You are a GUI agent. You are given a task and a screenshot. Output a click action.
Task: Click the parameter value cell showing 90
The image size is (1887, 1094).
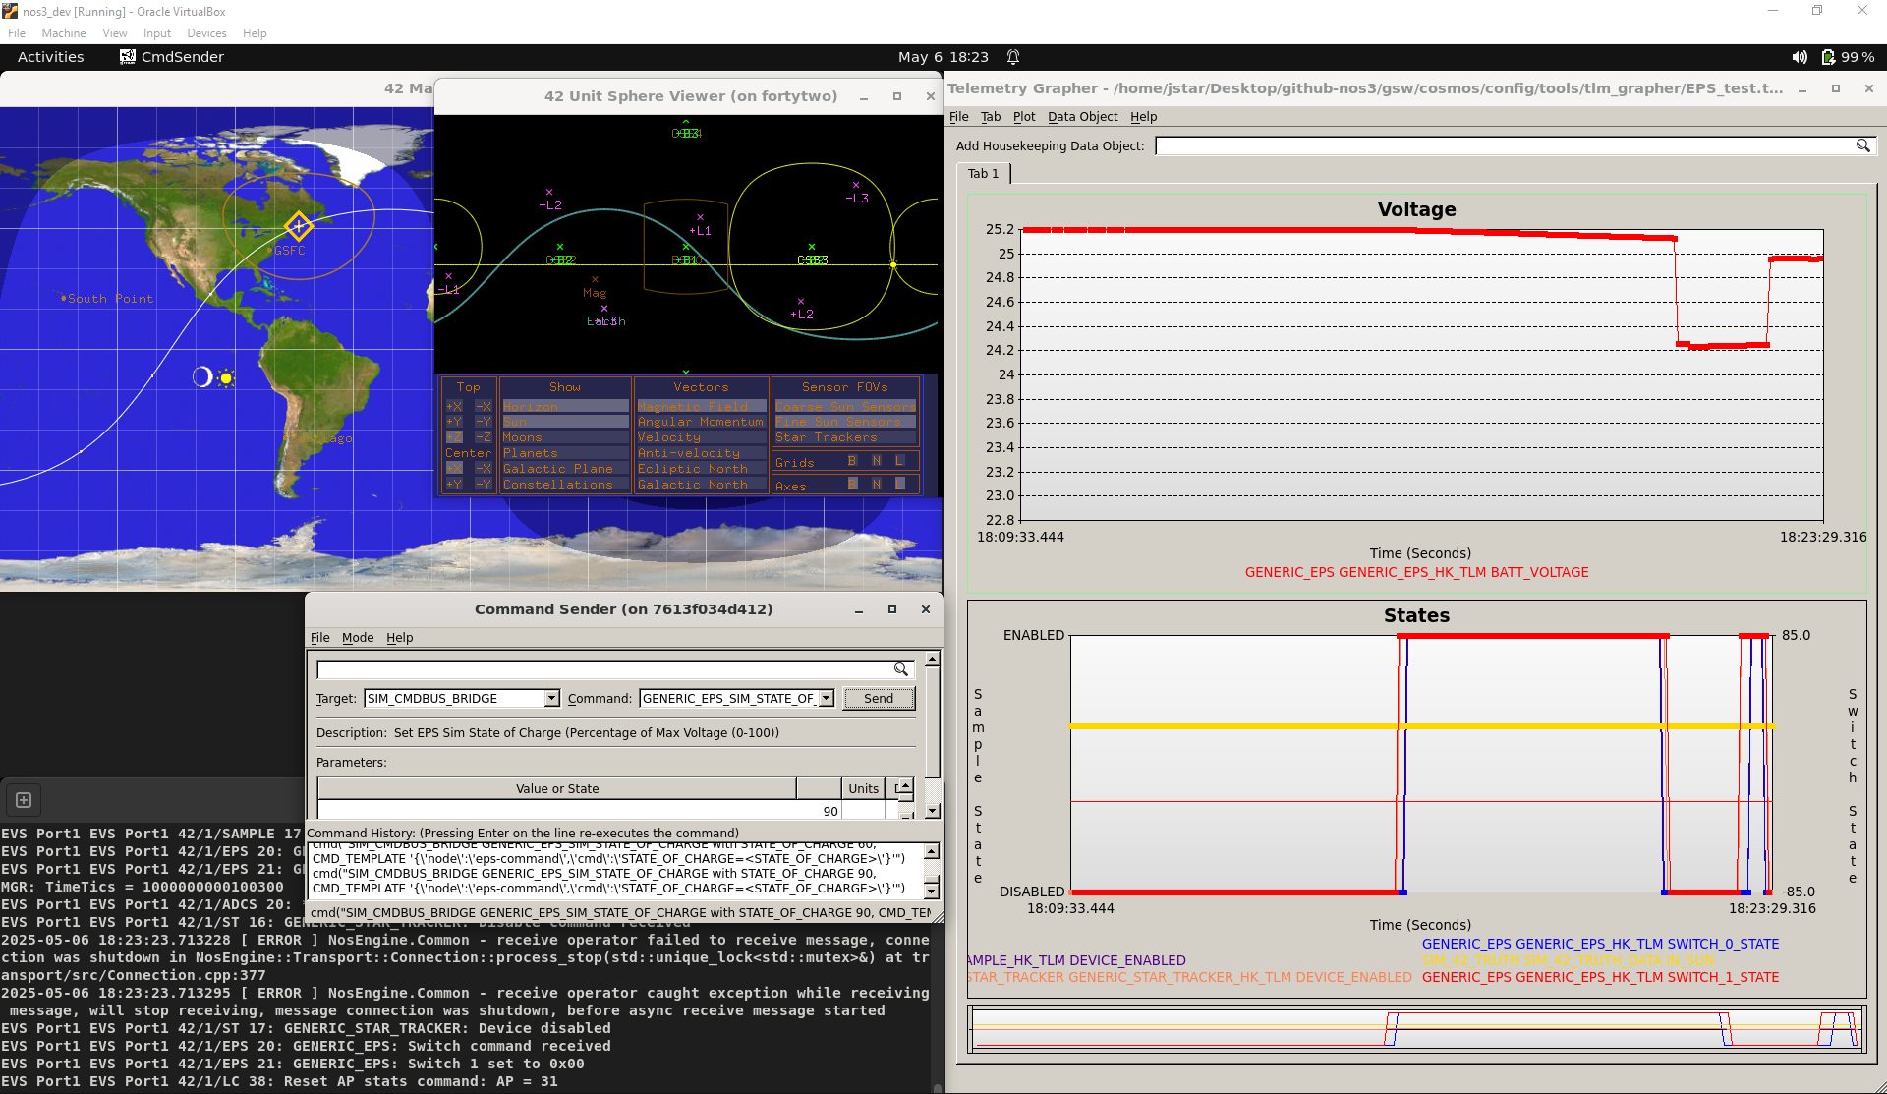579,811
